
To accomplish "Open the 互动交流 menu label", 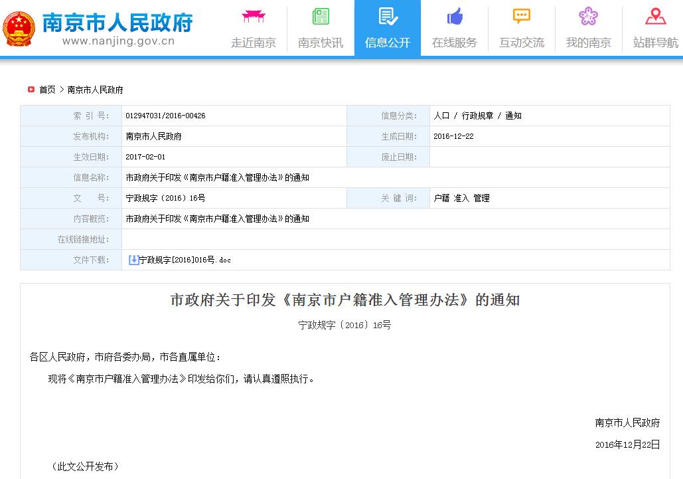I will (x=522, y=43).
